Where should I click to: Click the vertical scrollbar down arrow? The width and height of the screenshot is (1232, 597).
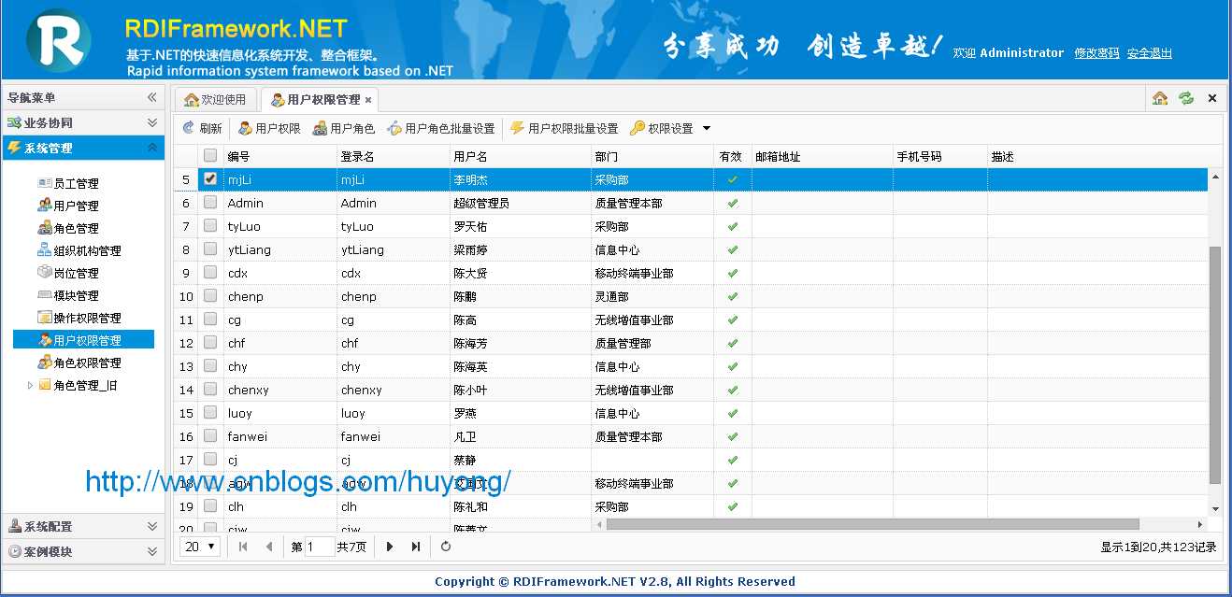[x=1215, y=509]
